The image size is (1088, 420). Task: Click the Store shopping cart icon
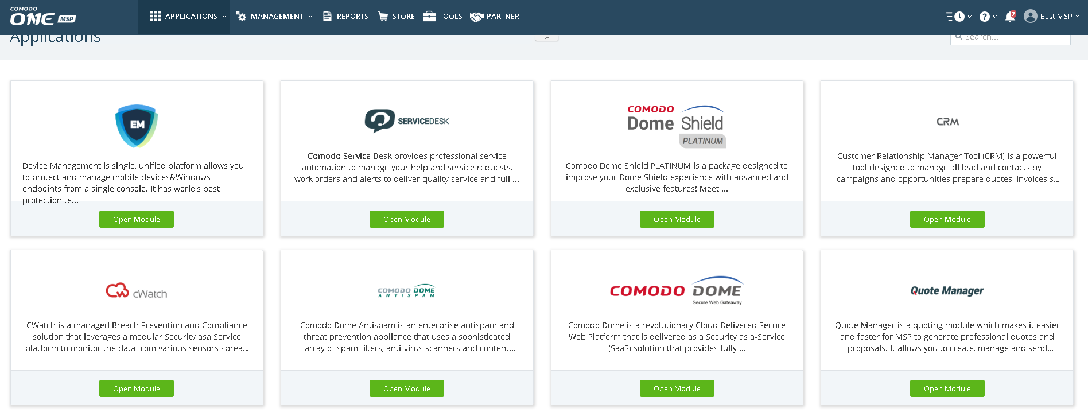click(383, 17)
